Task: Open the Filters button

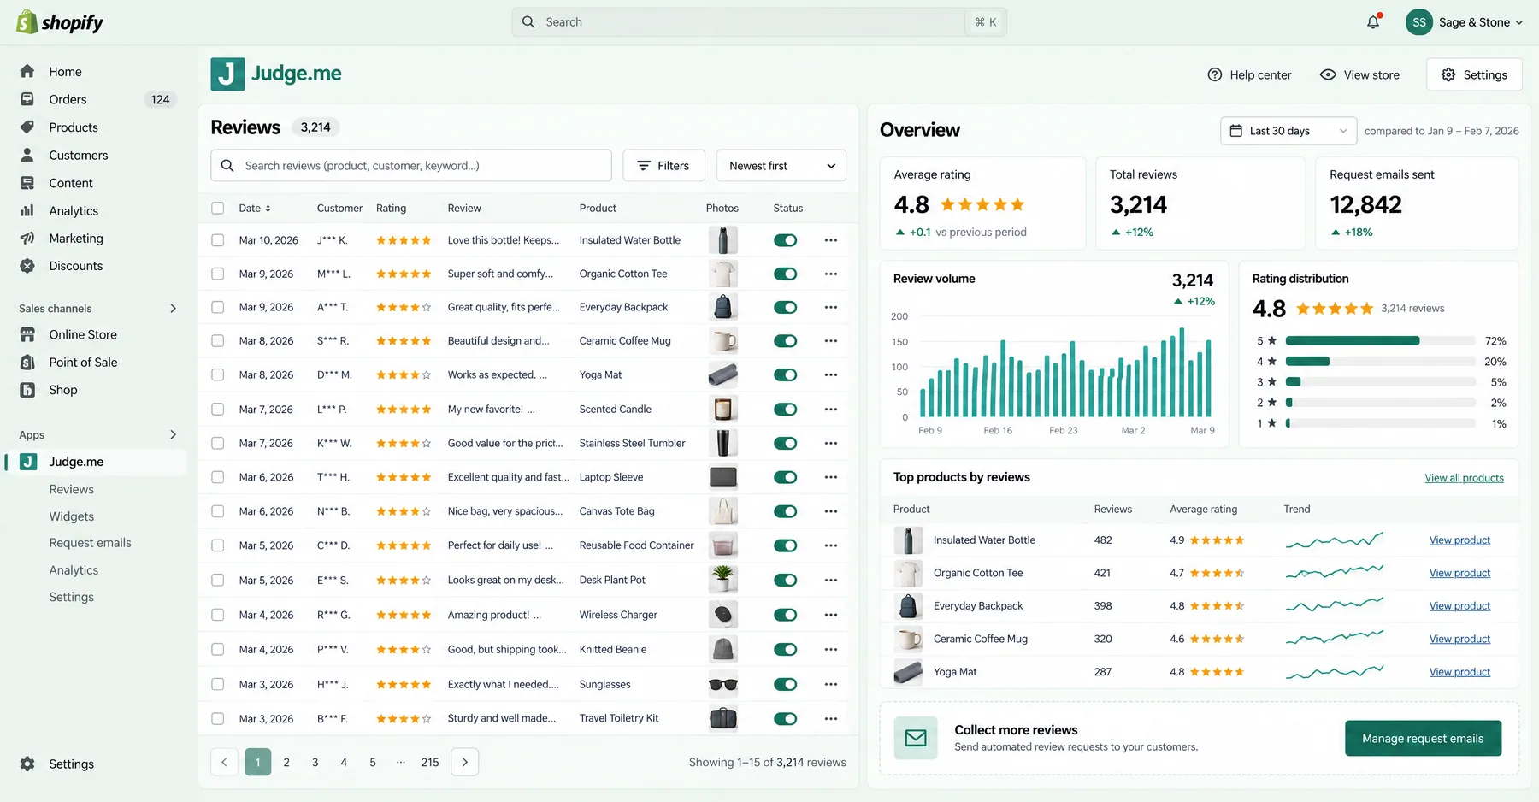Action: 664,166
